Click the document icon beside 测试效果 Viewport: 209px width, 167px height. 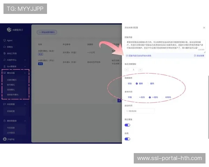195,56
